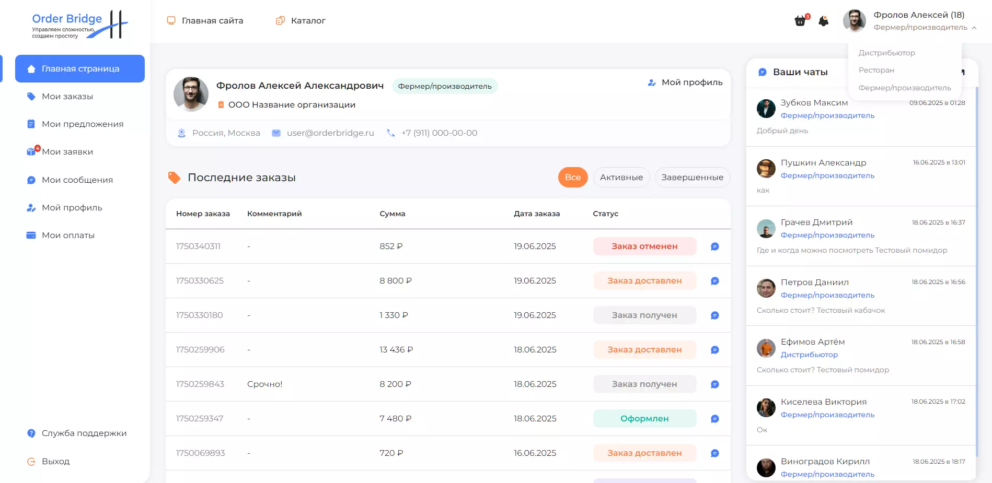This screenshot has width=992, height=483.
Task: Filter orders by Активные
Action: pyautogui.click(x=621, y=178)
